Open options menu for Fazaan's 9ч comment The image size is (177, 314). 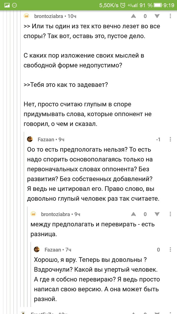(170, 139)
